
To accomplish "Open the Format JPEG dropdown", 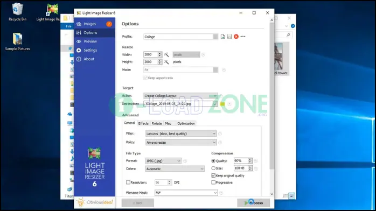I will pos(163,161).
